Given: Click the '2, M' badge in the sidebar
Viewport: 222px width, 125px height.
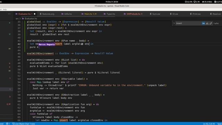Looking at the screenshot, I should pos(8,104).
